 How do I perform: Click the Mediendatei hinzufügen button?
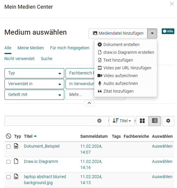pyautogui.click(x=118, y=33)
